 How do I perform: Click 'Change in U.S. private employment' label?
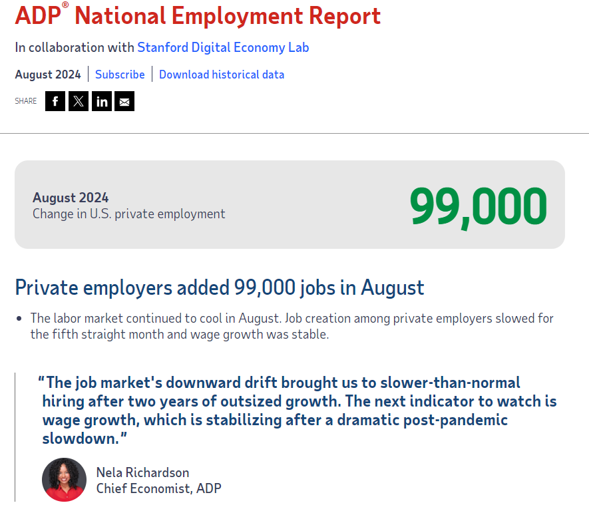coord(128,214)
